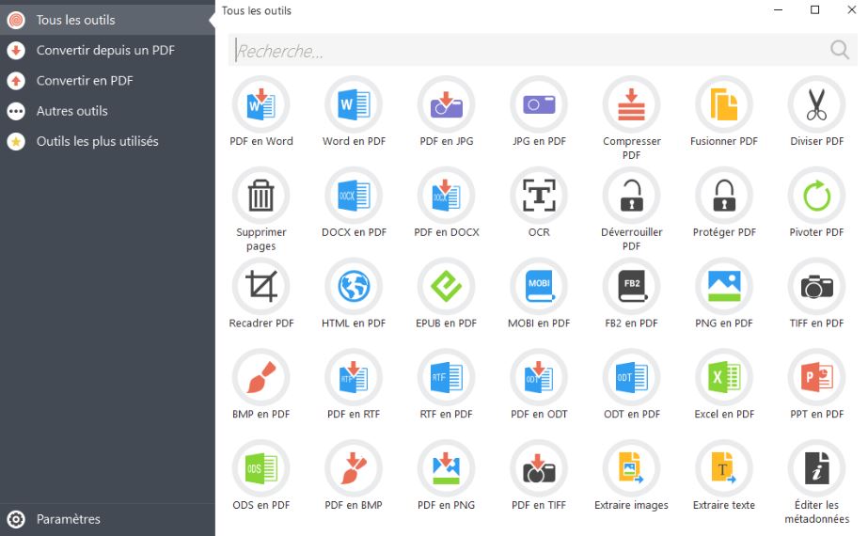Select EPUB en PDF converter
The height and width of the screenshot is (536, 868).
tap(446, 286)
